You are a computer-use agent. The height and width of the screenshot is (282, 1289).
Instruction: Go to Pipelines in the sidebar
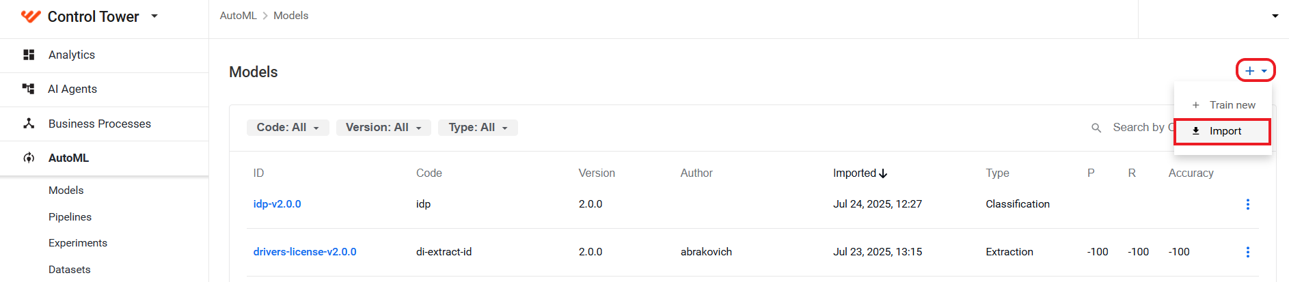pos(70,217)
